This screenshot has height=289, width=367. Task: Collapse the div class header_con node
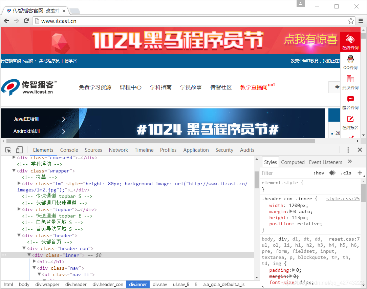click(24, 248)
